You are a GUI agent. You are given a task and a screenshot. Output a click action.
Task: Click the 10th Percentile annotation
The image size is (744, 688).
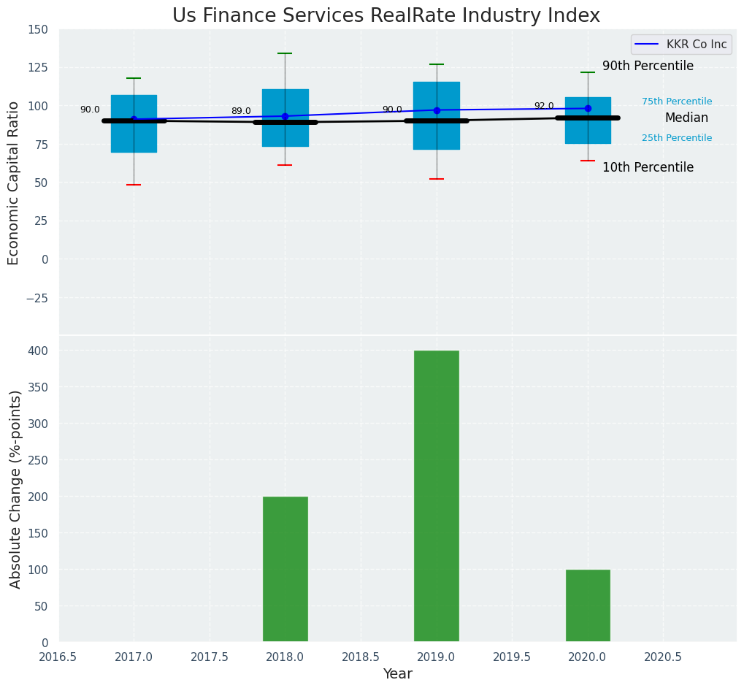click(648, 168)
